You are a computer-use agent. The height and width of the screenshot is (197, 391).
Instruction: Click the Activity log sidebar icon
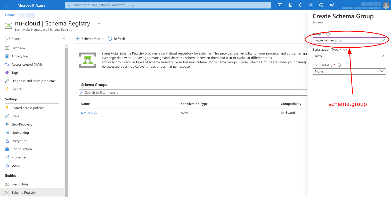click(7, 56)
